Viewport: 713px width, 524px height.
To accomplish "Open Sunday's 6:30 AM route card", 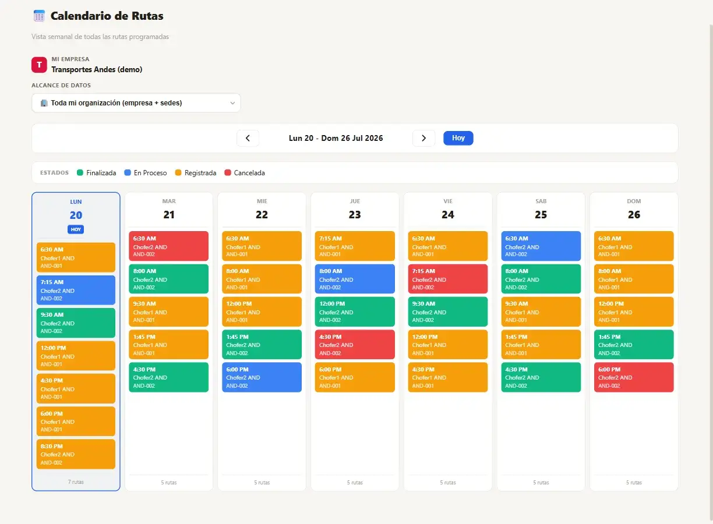I will (x=634, y=246).
